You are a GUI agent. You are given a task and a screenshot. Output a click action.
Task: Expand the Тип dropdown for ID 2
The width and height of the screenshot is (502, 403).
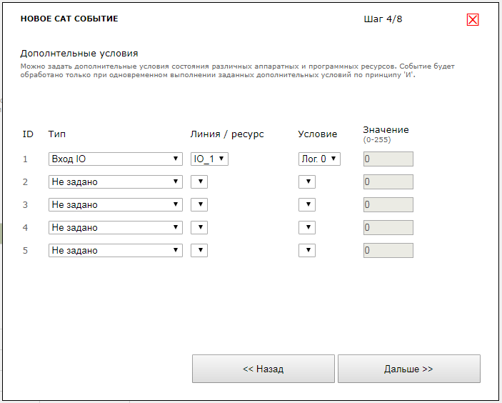click(x=115, y=182)
